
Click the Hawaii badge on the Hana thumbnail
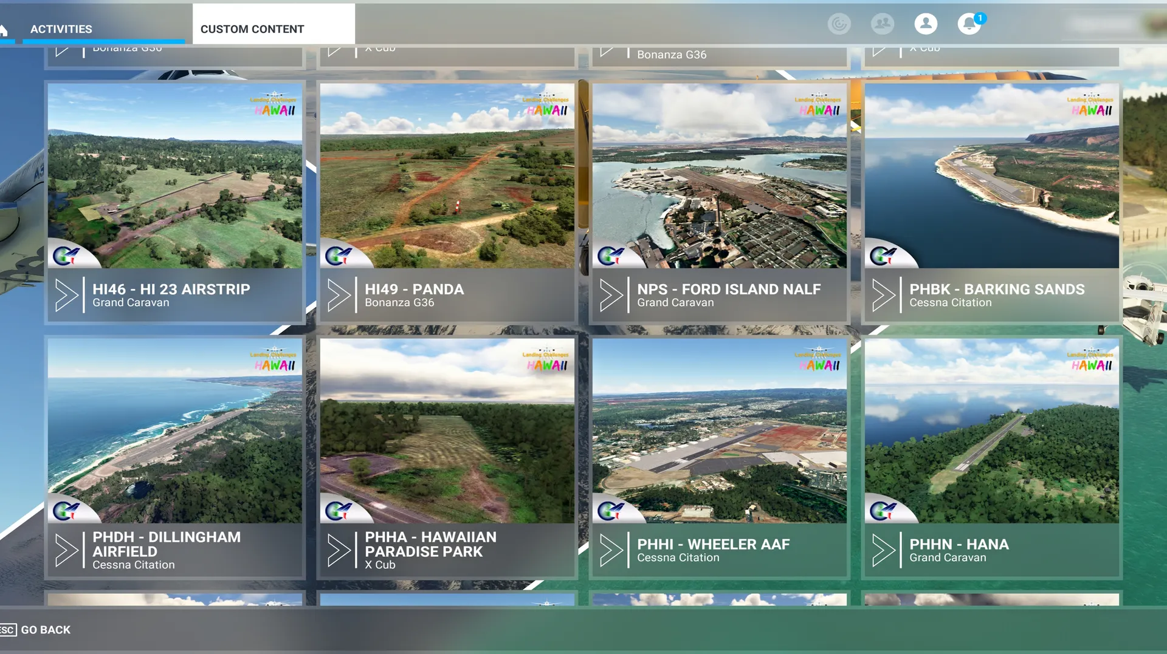1091,359
